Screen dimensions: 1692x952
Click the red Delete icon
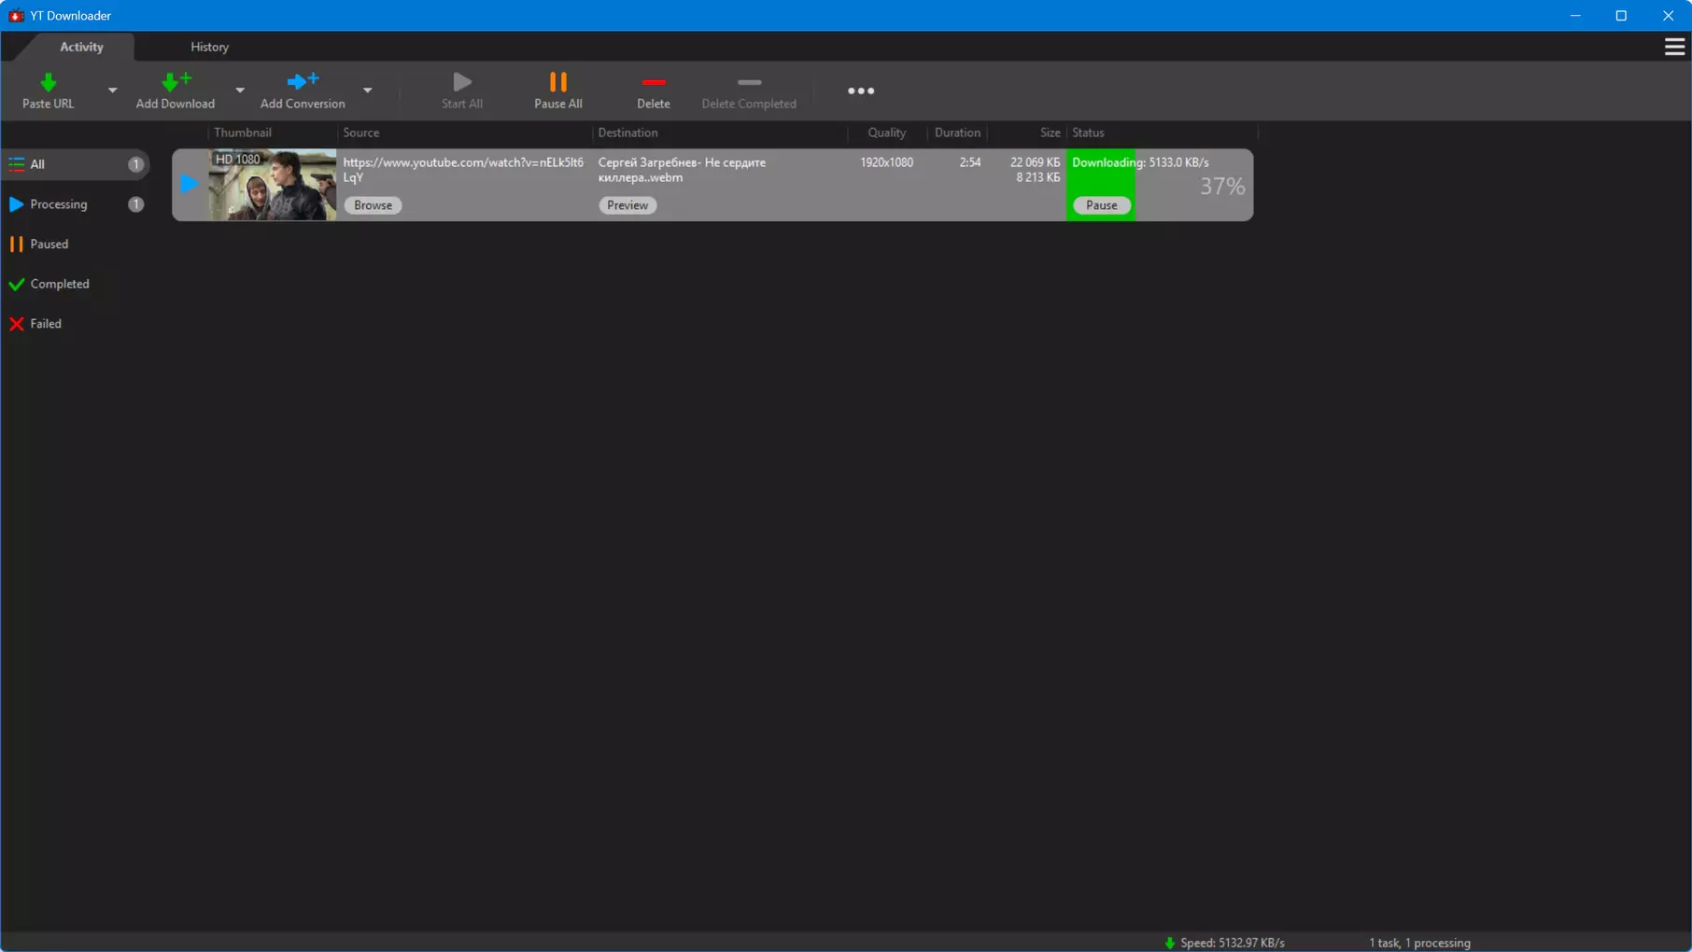[x=654, y=83]
